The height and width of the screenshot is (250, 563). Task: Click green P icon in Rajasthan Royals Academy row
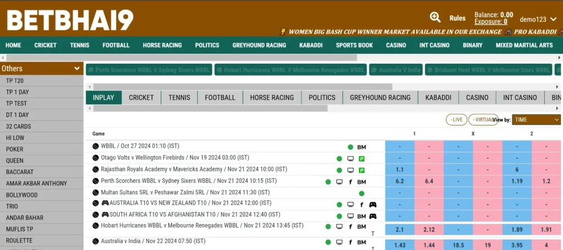click(362, 170)
